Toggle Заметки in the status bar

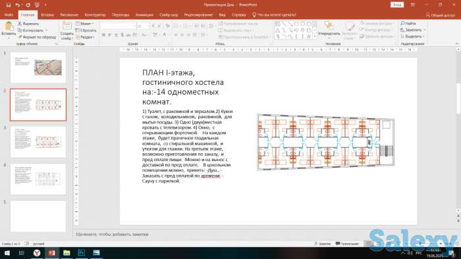click(323, 244)
